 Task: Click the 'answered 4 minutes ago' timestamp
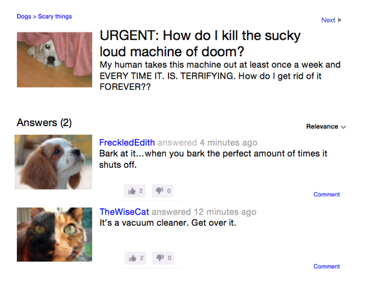(x=207, y=142)
